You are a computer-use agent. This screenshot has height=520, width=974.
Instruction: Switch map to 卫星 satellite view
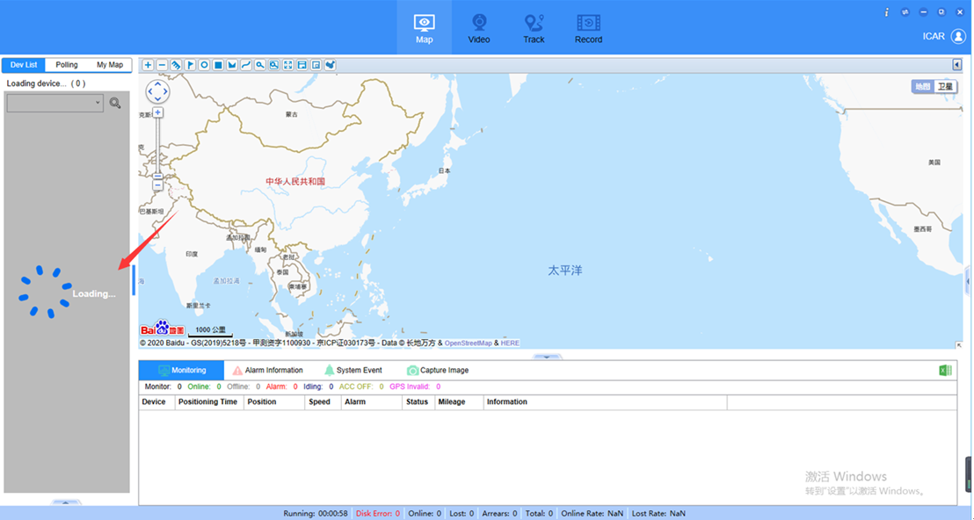(x=945, y=86)
